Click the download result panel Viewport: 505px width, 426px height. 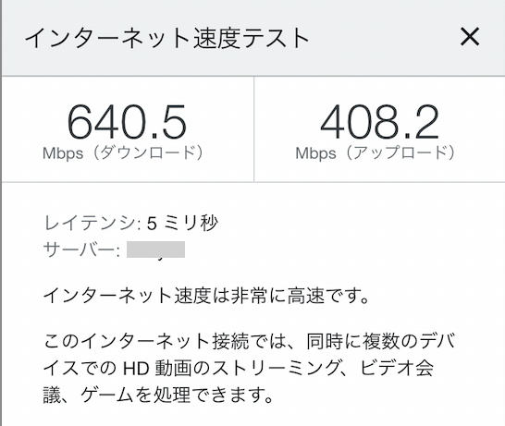(128, 129)
